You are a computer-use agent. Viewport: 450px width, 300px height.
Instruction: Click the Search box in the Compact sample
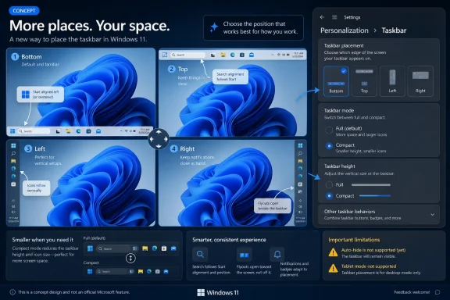click(x=115, y=271)
